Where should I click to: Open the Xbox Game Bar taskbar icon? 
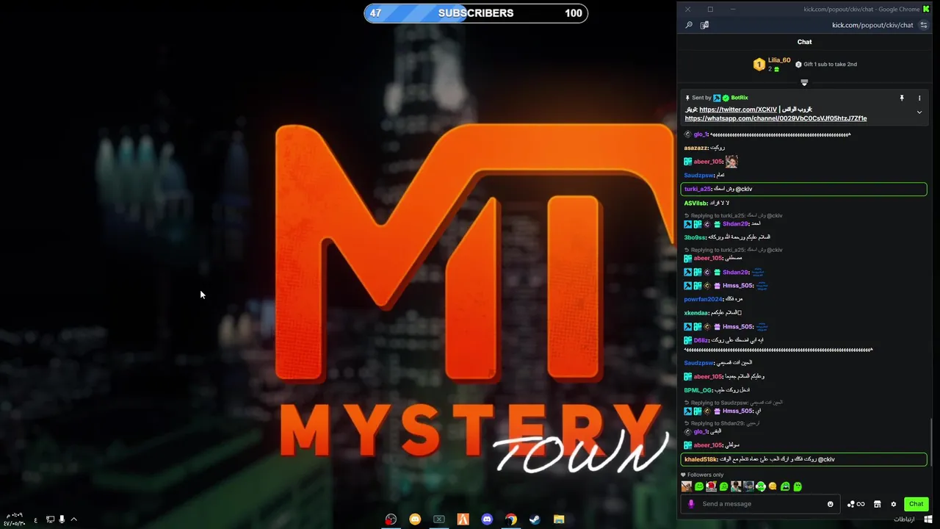tap(439, 519)
